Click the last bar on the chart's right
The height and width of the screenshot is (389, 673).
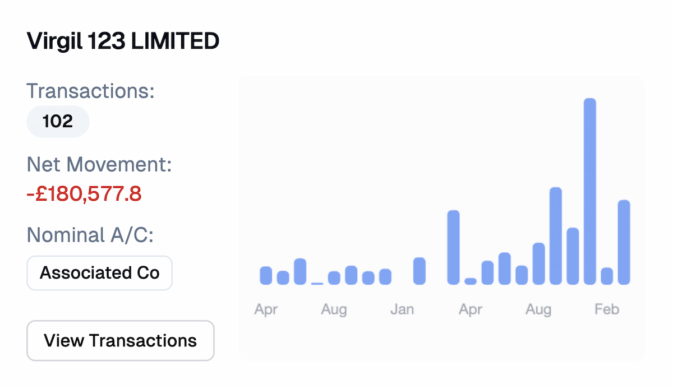tap(624, 242)
